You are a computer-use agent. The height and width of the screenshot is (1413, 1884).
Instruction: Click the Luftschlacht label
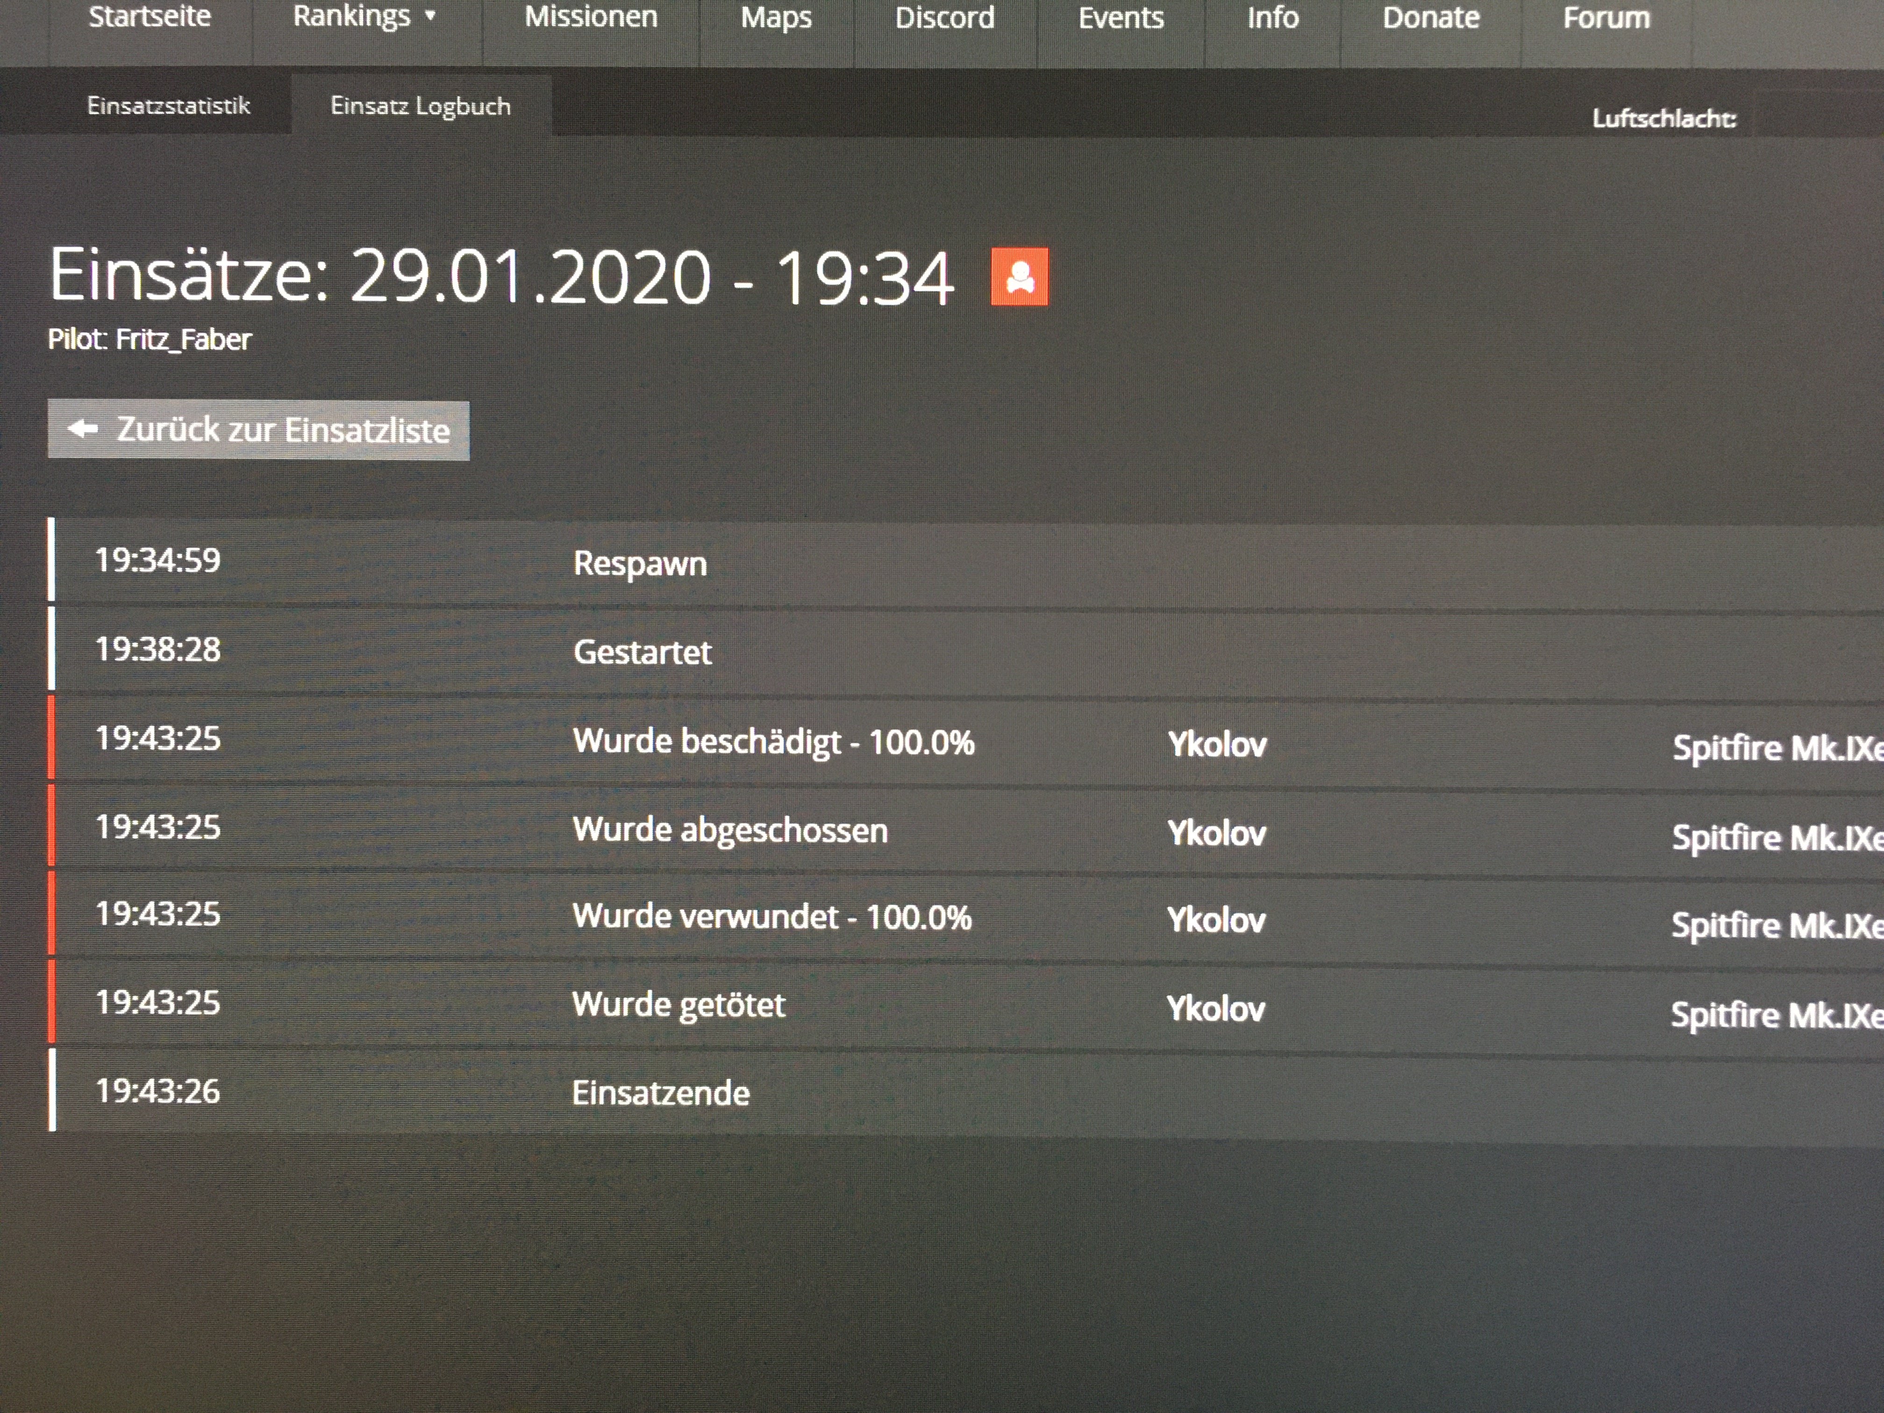(x=1663, y=118)
